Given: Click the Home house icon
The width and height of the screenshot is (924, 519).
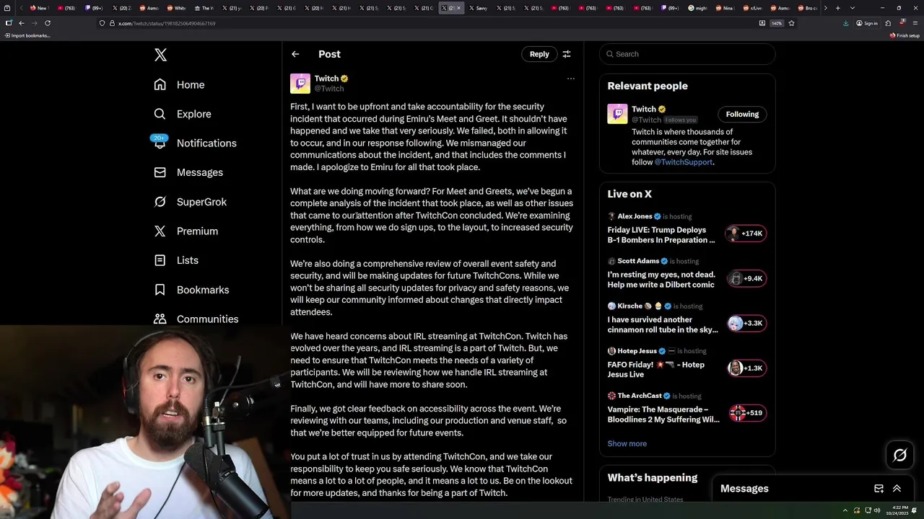Looking at the screenshot, I should [x=160, y=84].
